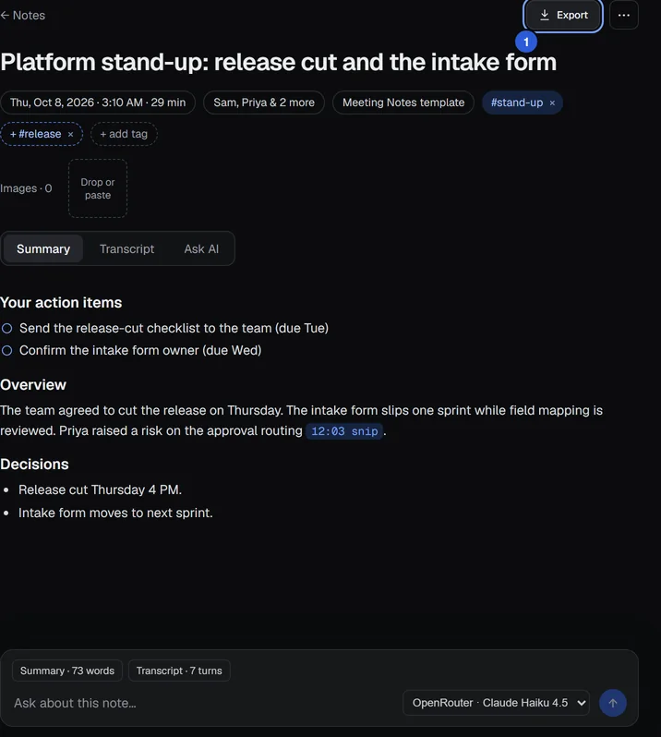Dismiss the suggested #release tag x

70,135
